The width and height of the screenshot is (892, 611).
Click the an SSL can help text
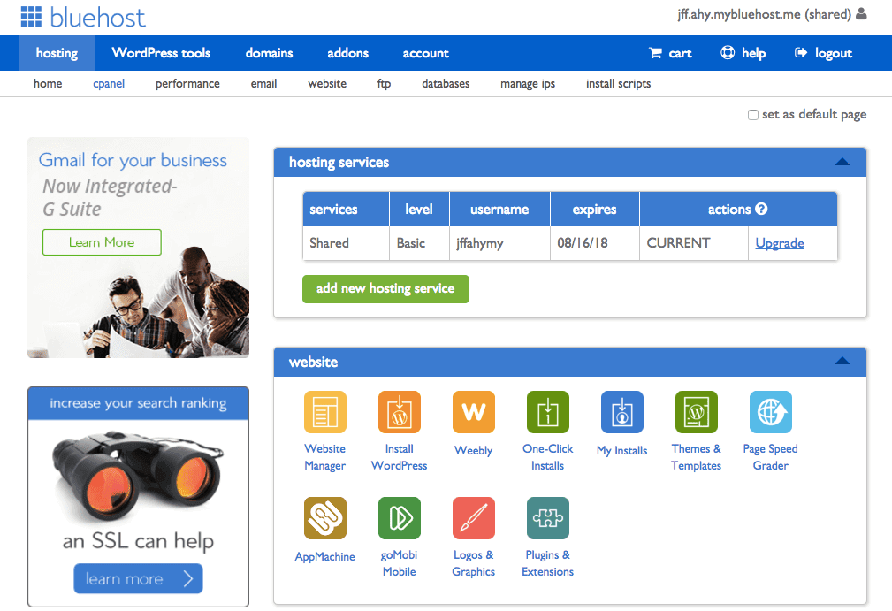pyautogui.click(x=138, y=541)
